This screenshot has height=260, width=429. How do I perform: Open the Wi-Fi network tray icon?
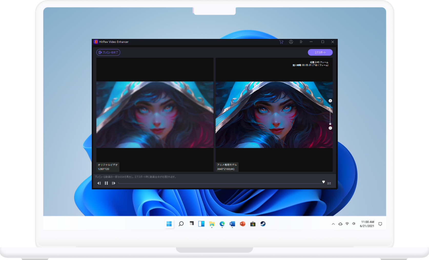[x=347, y=224]
